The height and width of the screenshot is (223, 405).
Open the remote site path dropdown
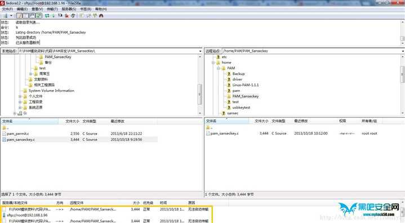(x=402, y=51)
